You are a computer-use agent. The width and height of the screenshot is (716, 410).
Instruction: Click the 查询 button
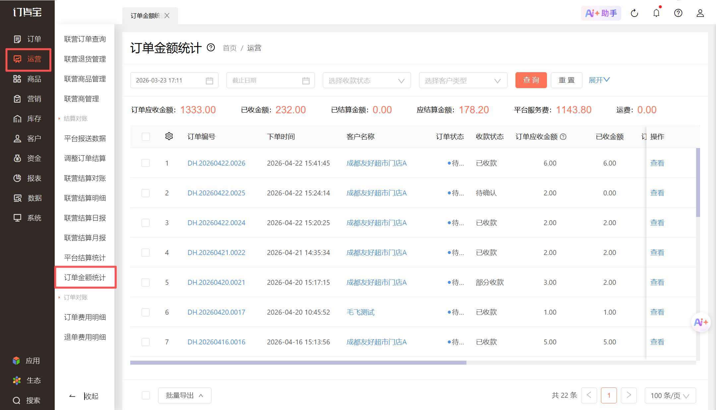pos(531,80)
